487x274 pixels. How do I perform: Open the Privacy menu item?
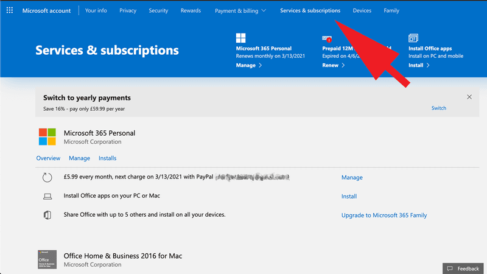[128, 10]
